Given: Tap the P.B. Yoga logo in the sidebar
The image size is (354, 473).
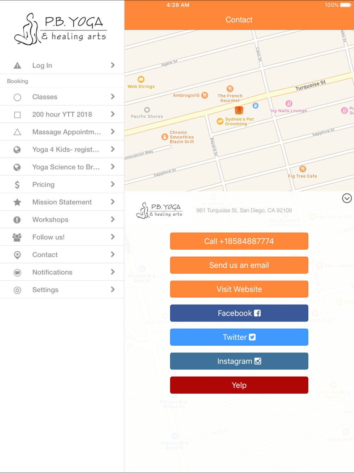Looking at the screenshot, I should click(60, 29).
